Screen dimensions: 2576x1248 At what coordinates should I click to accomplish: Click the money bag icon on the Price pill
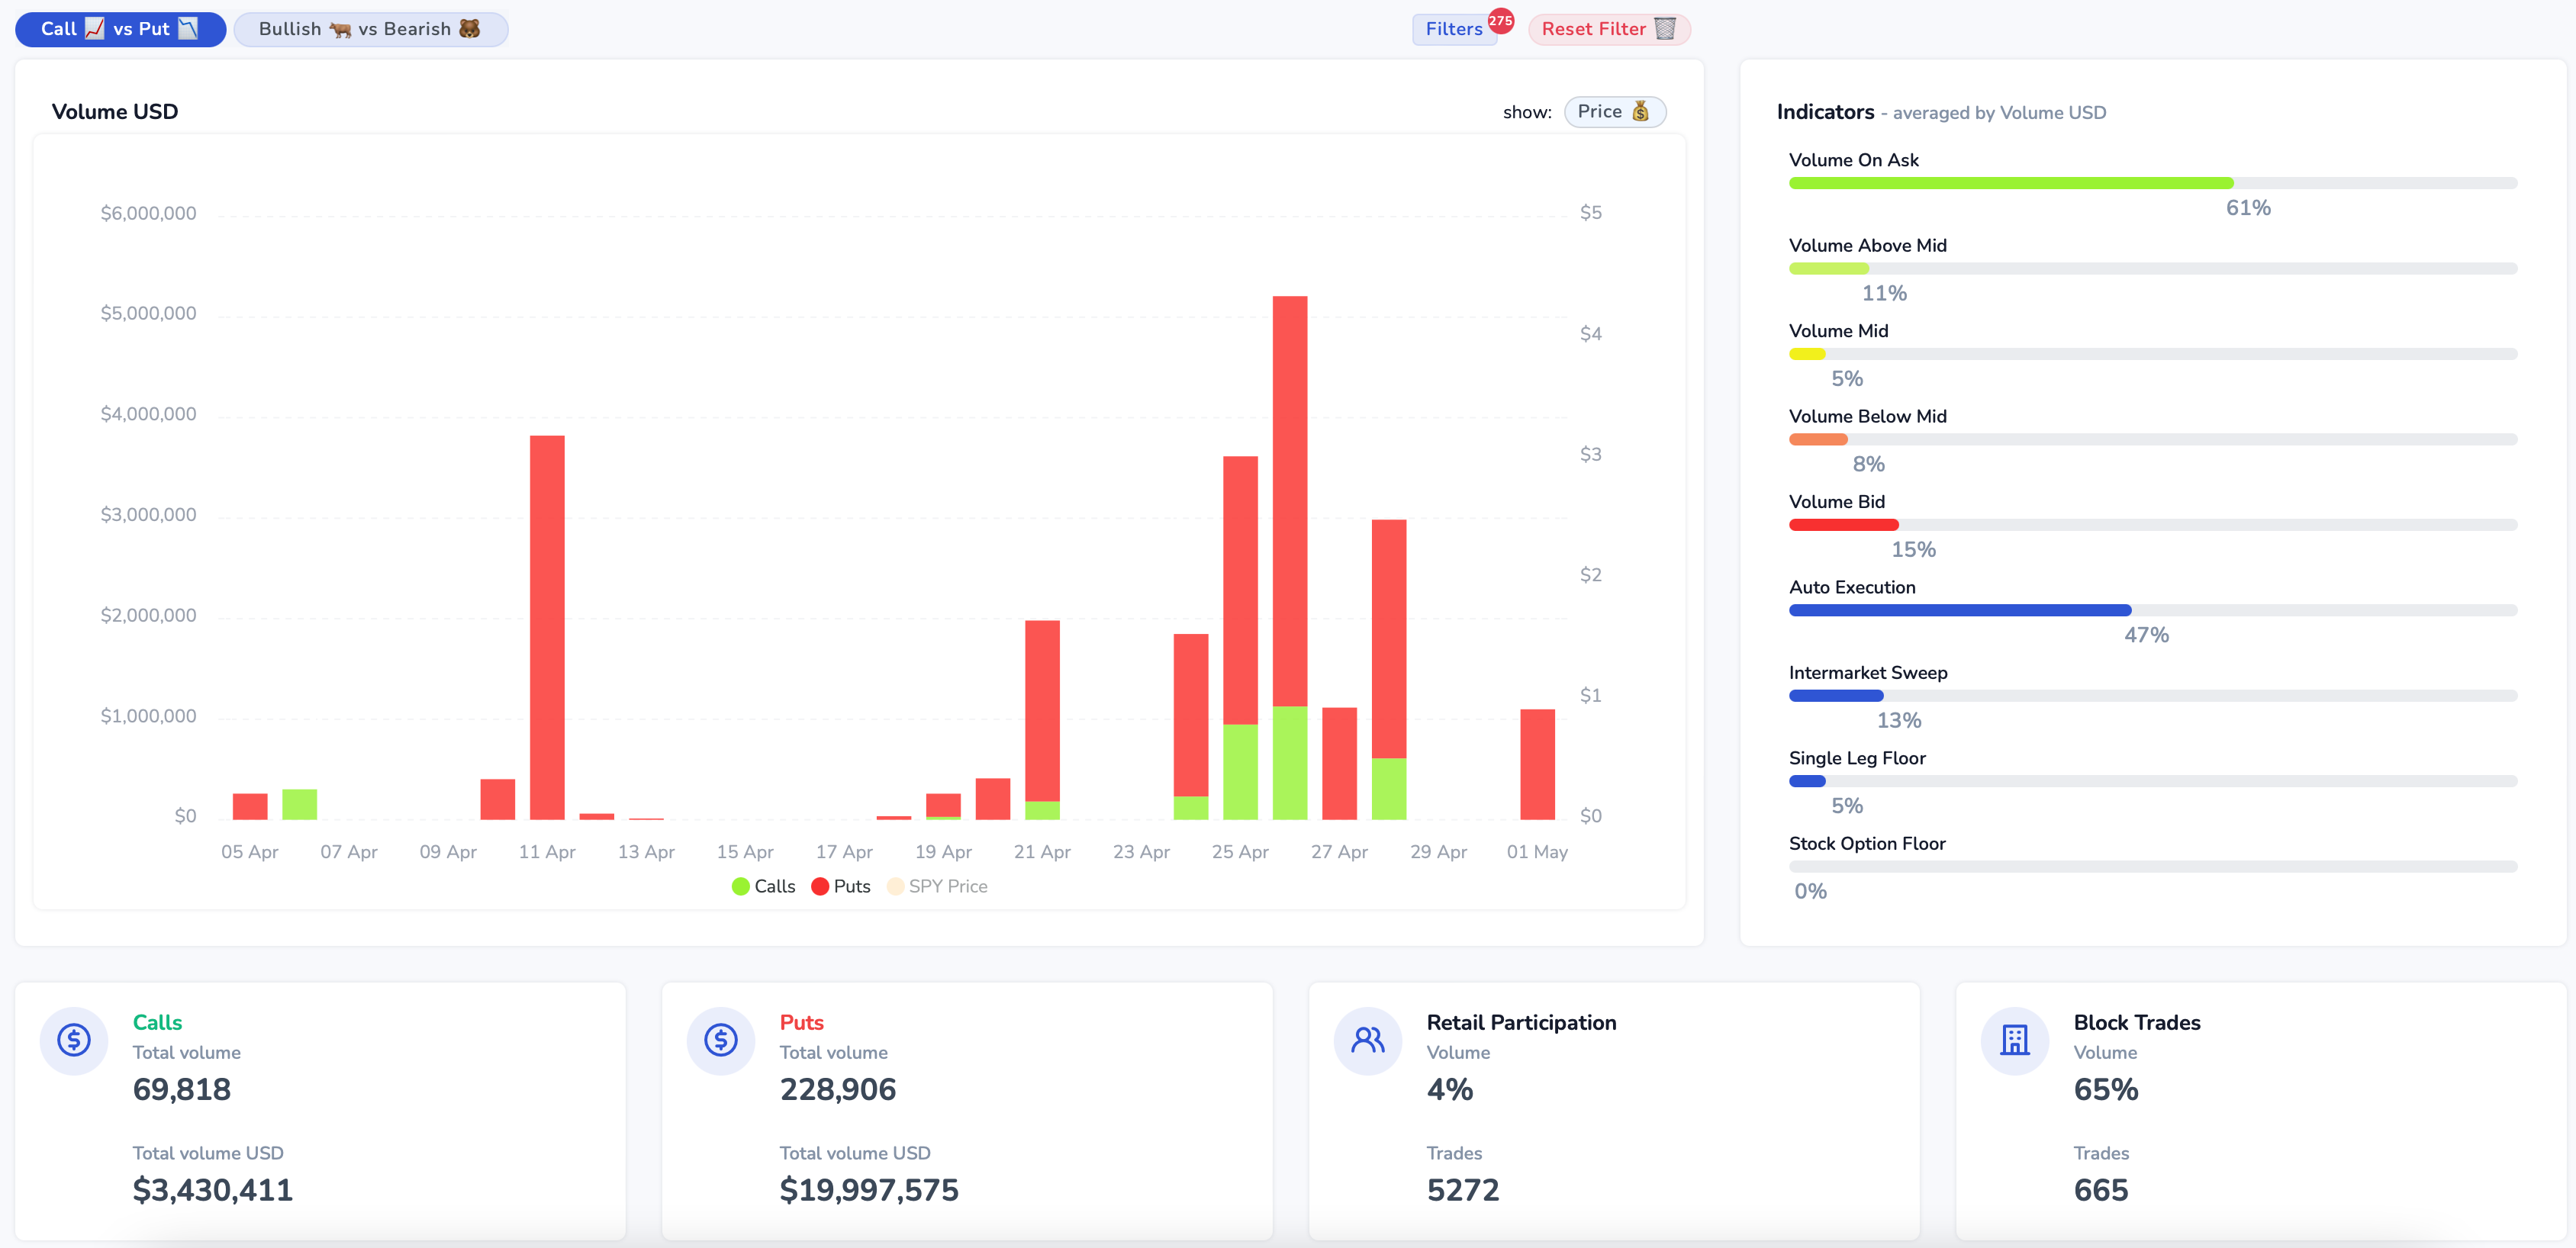pyautogui.click(x=1640, y=111)
